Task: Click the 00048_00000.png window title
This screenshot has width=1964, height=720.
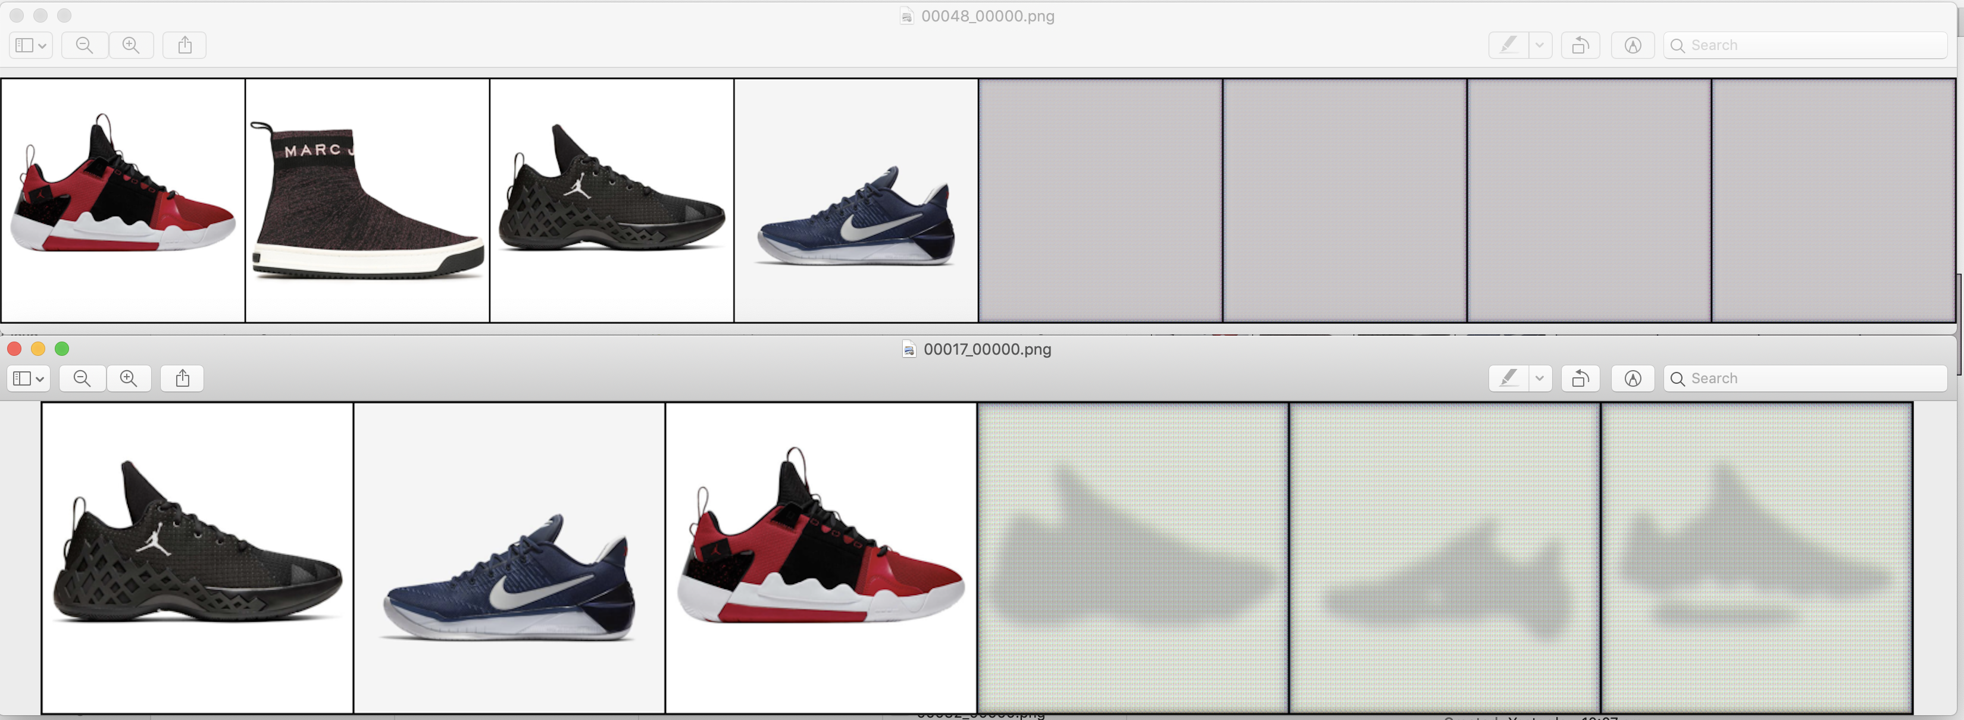Action: coord(987,16)
